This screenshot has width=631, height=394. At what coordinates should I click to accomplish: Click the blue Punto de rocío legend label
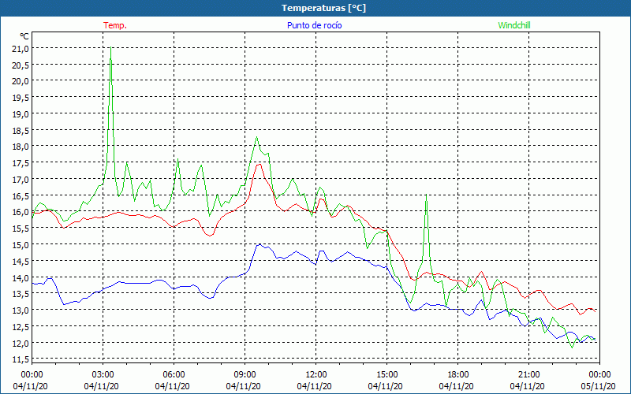(x=314, y=25)
